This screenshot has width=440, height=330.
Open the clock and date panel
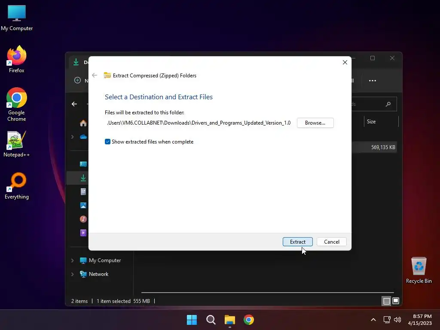click(420, 320)
